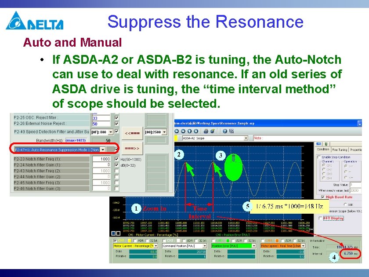Switch to the Properties tab
Viewport: 369px width, 277px height.
pos(355,149)
